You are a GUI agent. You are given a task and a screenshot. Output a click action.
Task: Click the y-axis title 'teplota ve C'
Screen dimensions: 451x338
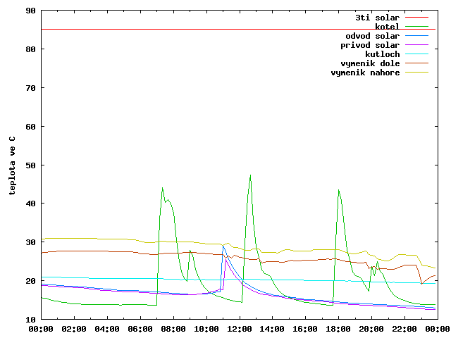pos(12,165)
